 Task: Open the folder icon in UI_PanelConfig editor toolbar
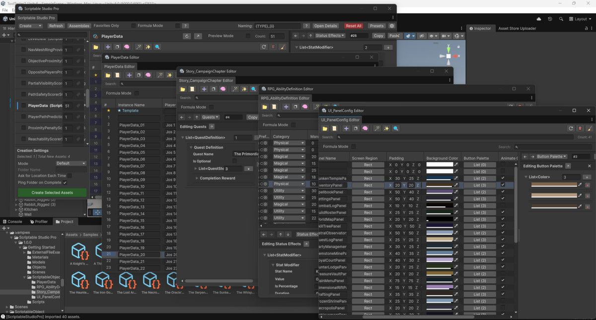pos(324,128)
